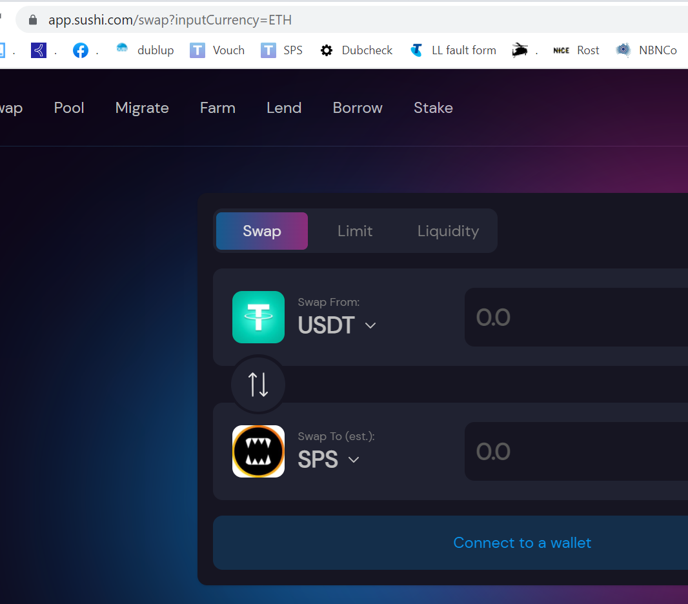Focus the Swap From amount field

(x=576, y=317)
